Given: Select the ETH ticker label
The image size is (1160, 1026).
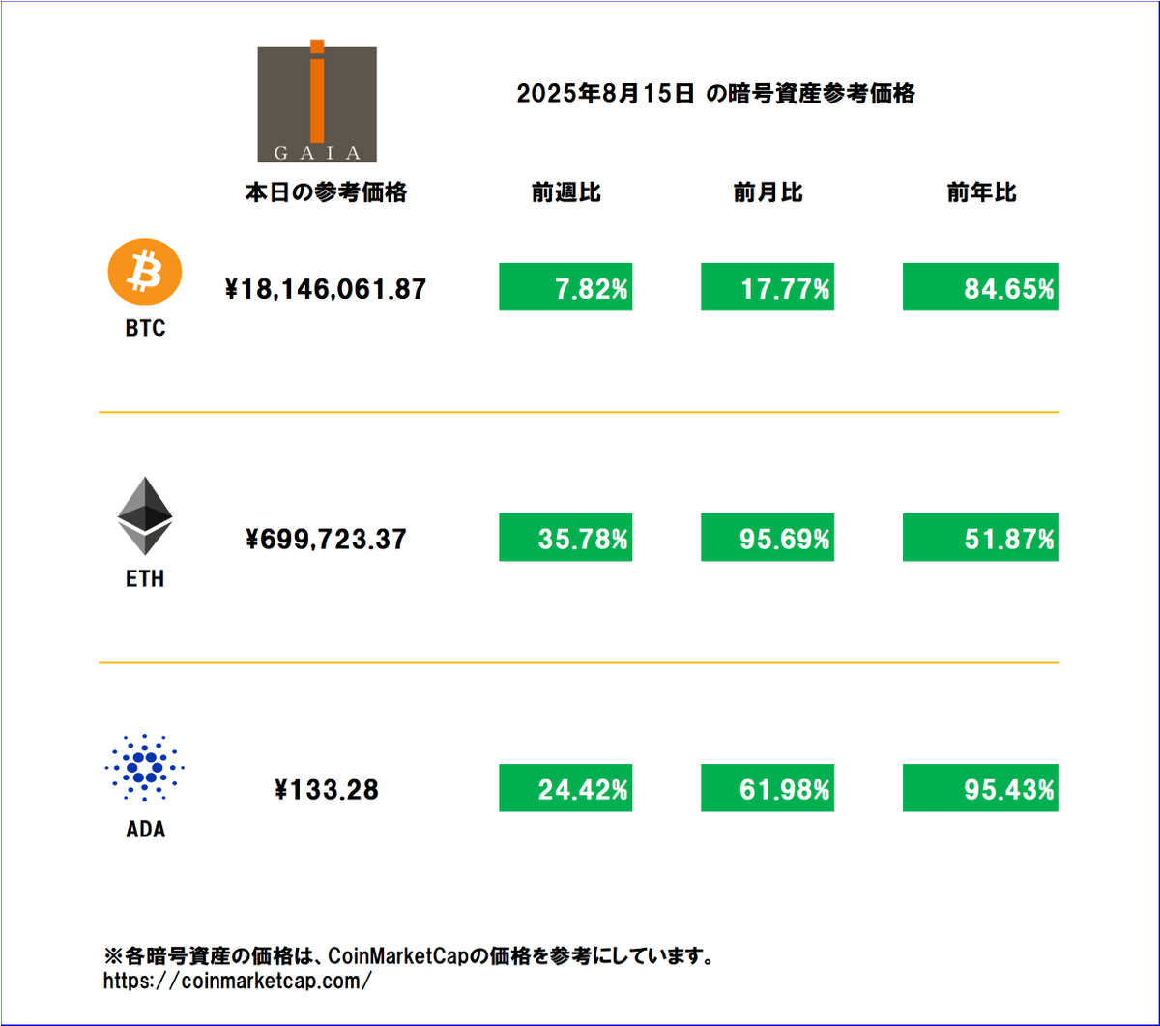Looking at the screenshot, I should 145,579.
